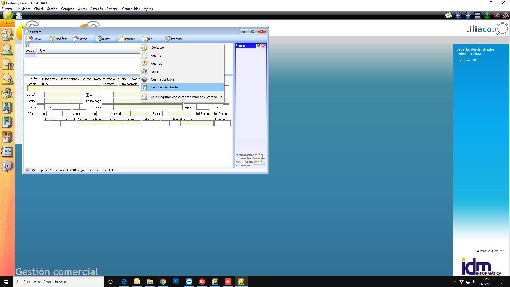Click the blue back arrow icon
Screen dimensions: 510x287
(x=458, y=15)
